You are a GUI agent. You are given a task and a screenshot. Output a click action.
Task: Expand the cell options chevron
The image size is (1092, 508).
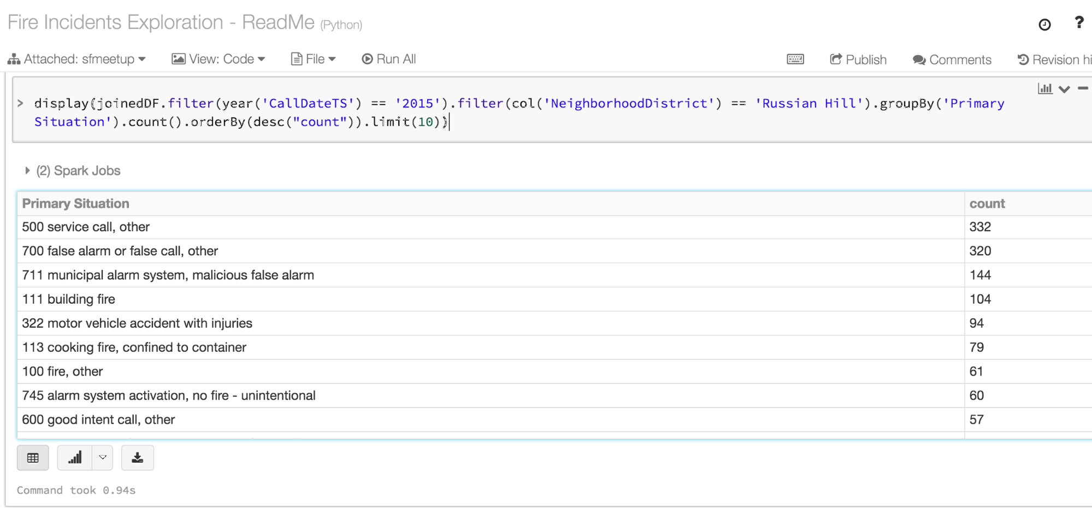pyautogui.click(x=1064, y=89)
